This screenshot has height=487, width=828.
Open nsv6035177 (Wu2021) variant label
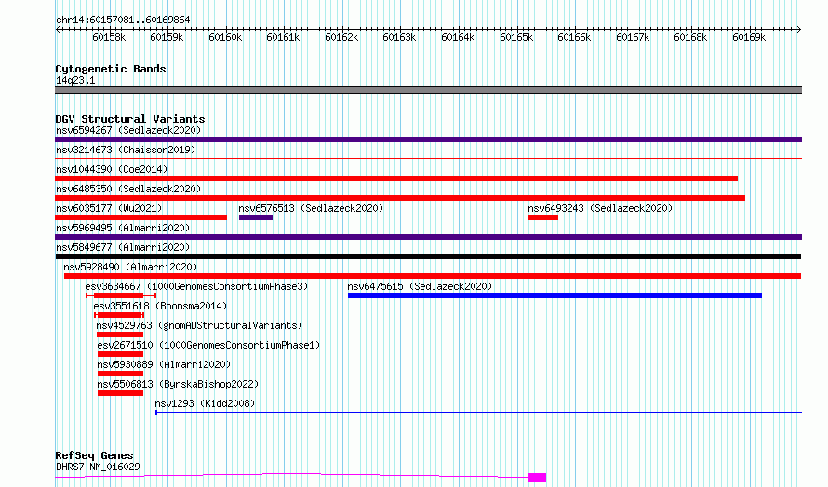pos(109,208)
